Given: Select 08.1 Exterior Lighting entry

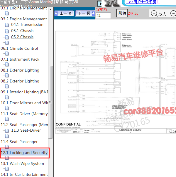Looking at the screenshot, I should click(20, 70).
